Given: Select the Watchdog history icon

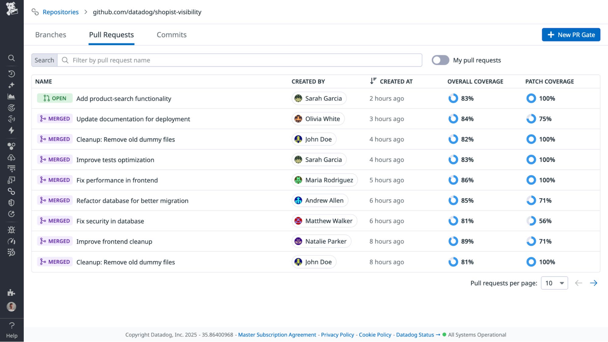Looking at the screenshot, I should 12,73.
